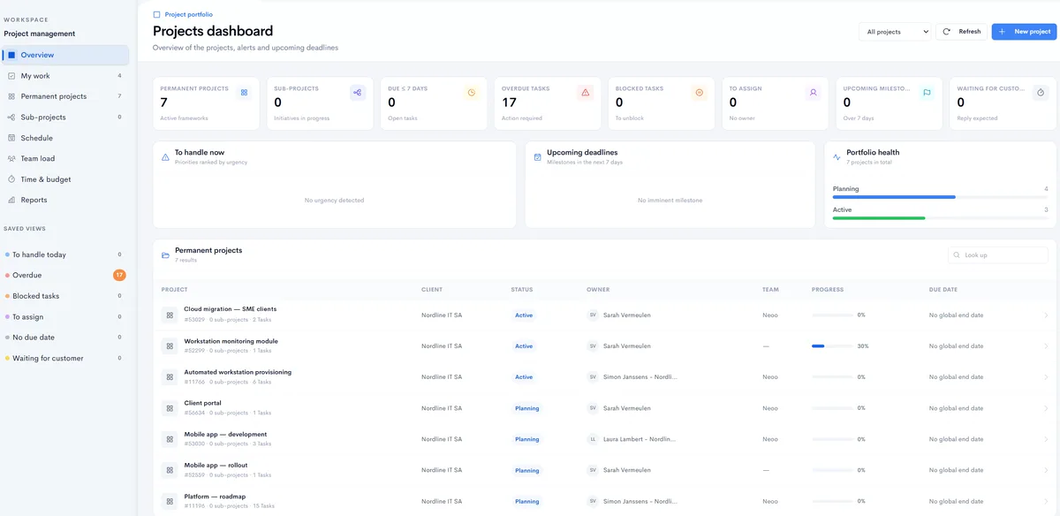Go to My work in sidebar
Image resolution: width=1060 pixels, height=516 pixels.
click(x=66, y=76)
